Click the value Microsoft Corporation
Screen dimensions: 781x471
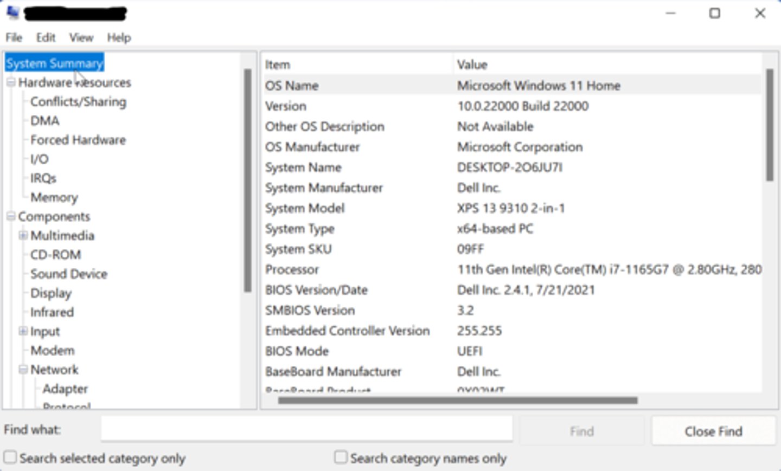(520, 147)
